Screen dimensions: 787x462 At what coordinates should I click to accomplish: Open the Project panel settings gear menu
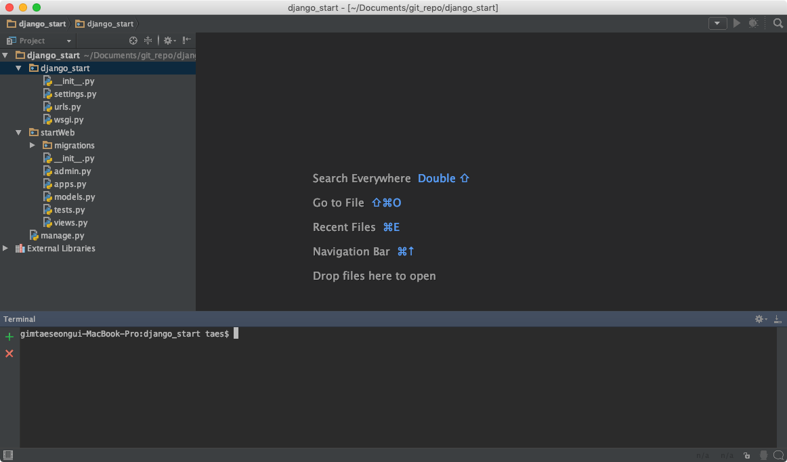point(169,41)
